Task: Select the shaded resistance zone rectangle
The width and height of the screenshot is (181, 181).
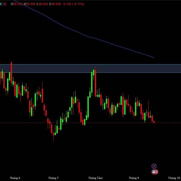Action: [91, 68]
